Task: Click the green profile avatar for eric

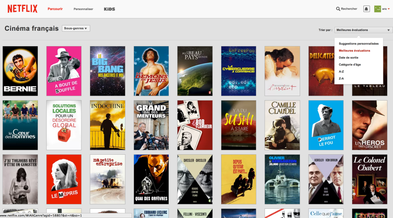Action: tap(378, 9)
